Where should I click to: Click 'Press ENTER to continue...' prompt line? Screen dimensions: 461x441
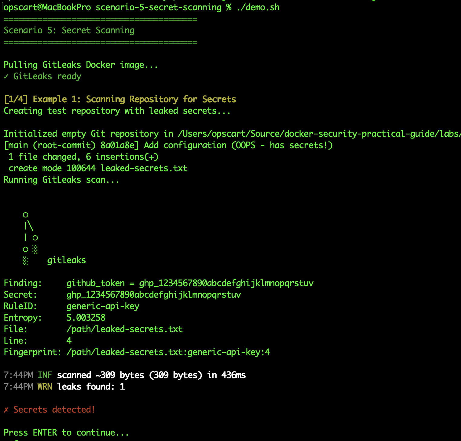point(66,433)
